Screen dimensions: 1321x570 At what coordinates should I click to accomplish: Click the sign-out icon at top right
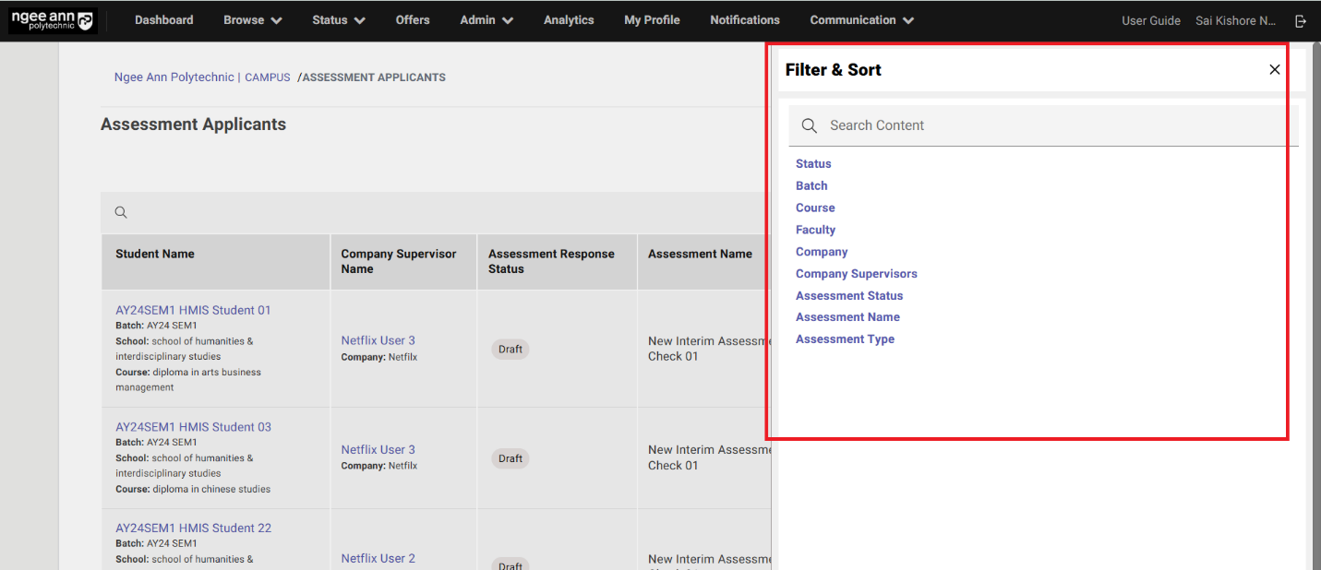[x=1301, y=20]
